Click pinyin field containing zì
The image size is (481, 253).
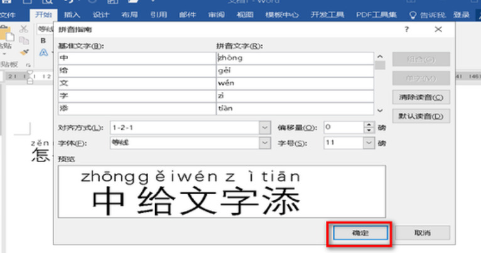pos(295,96)
